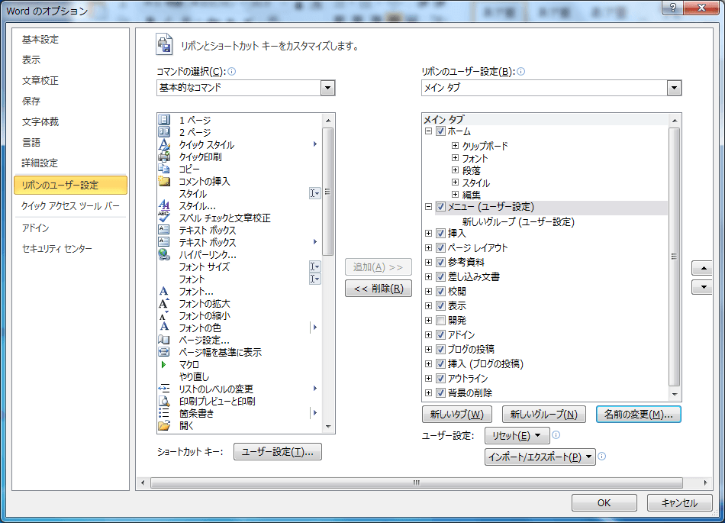
Task: Toggle the 背景の削除 checkbox
Action: click(x=440, y=392)
